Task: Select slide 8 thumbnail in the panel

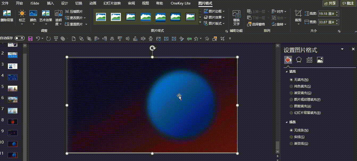Action: (13, 122)
